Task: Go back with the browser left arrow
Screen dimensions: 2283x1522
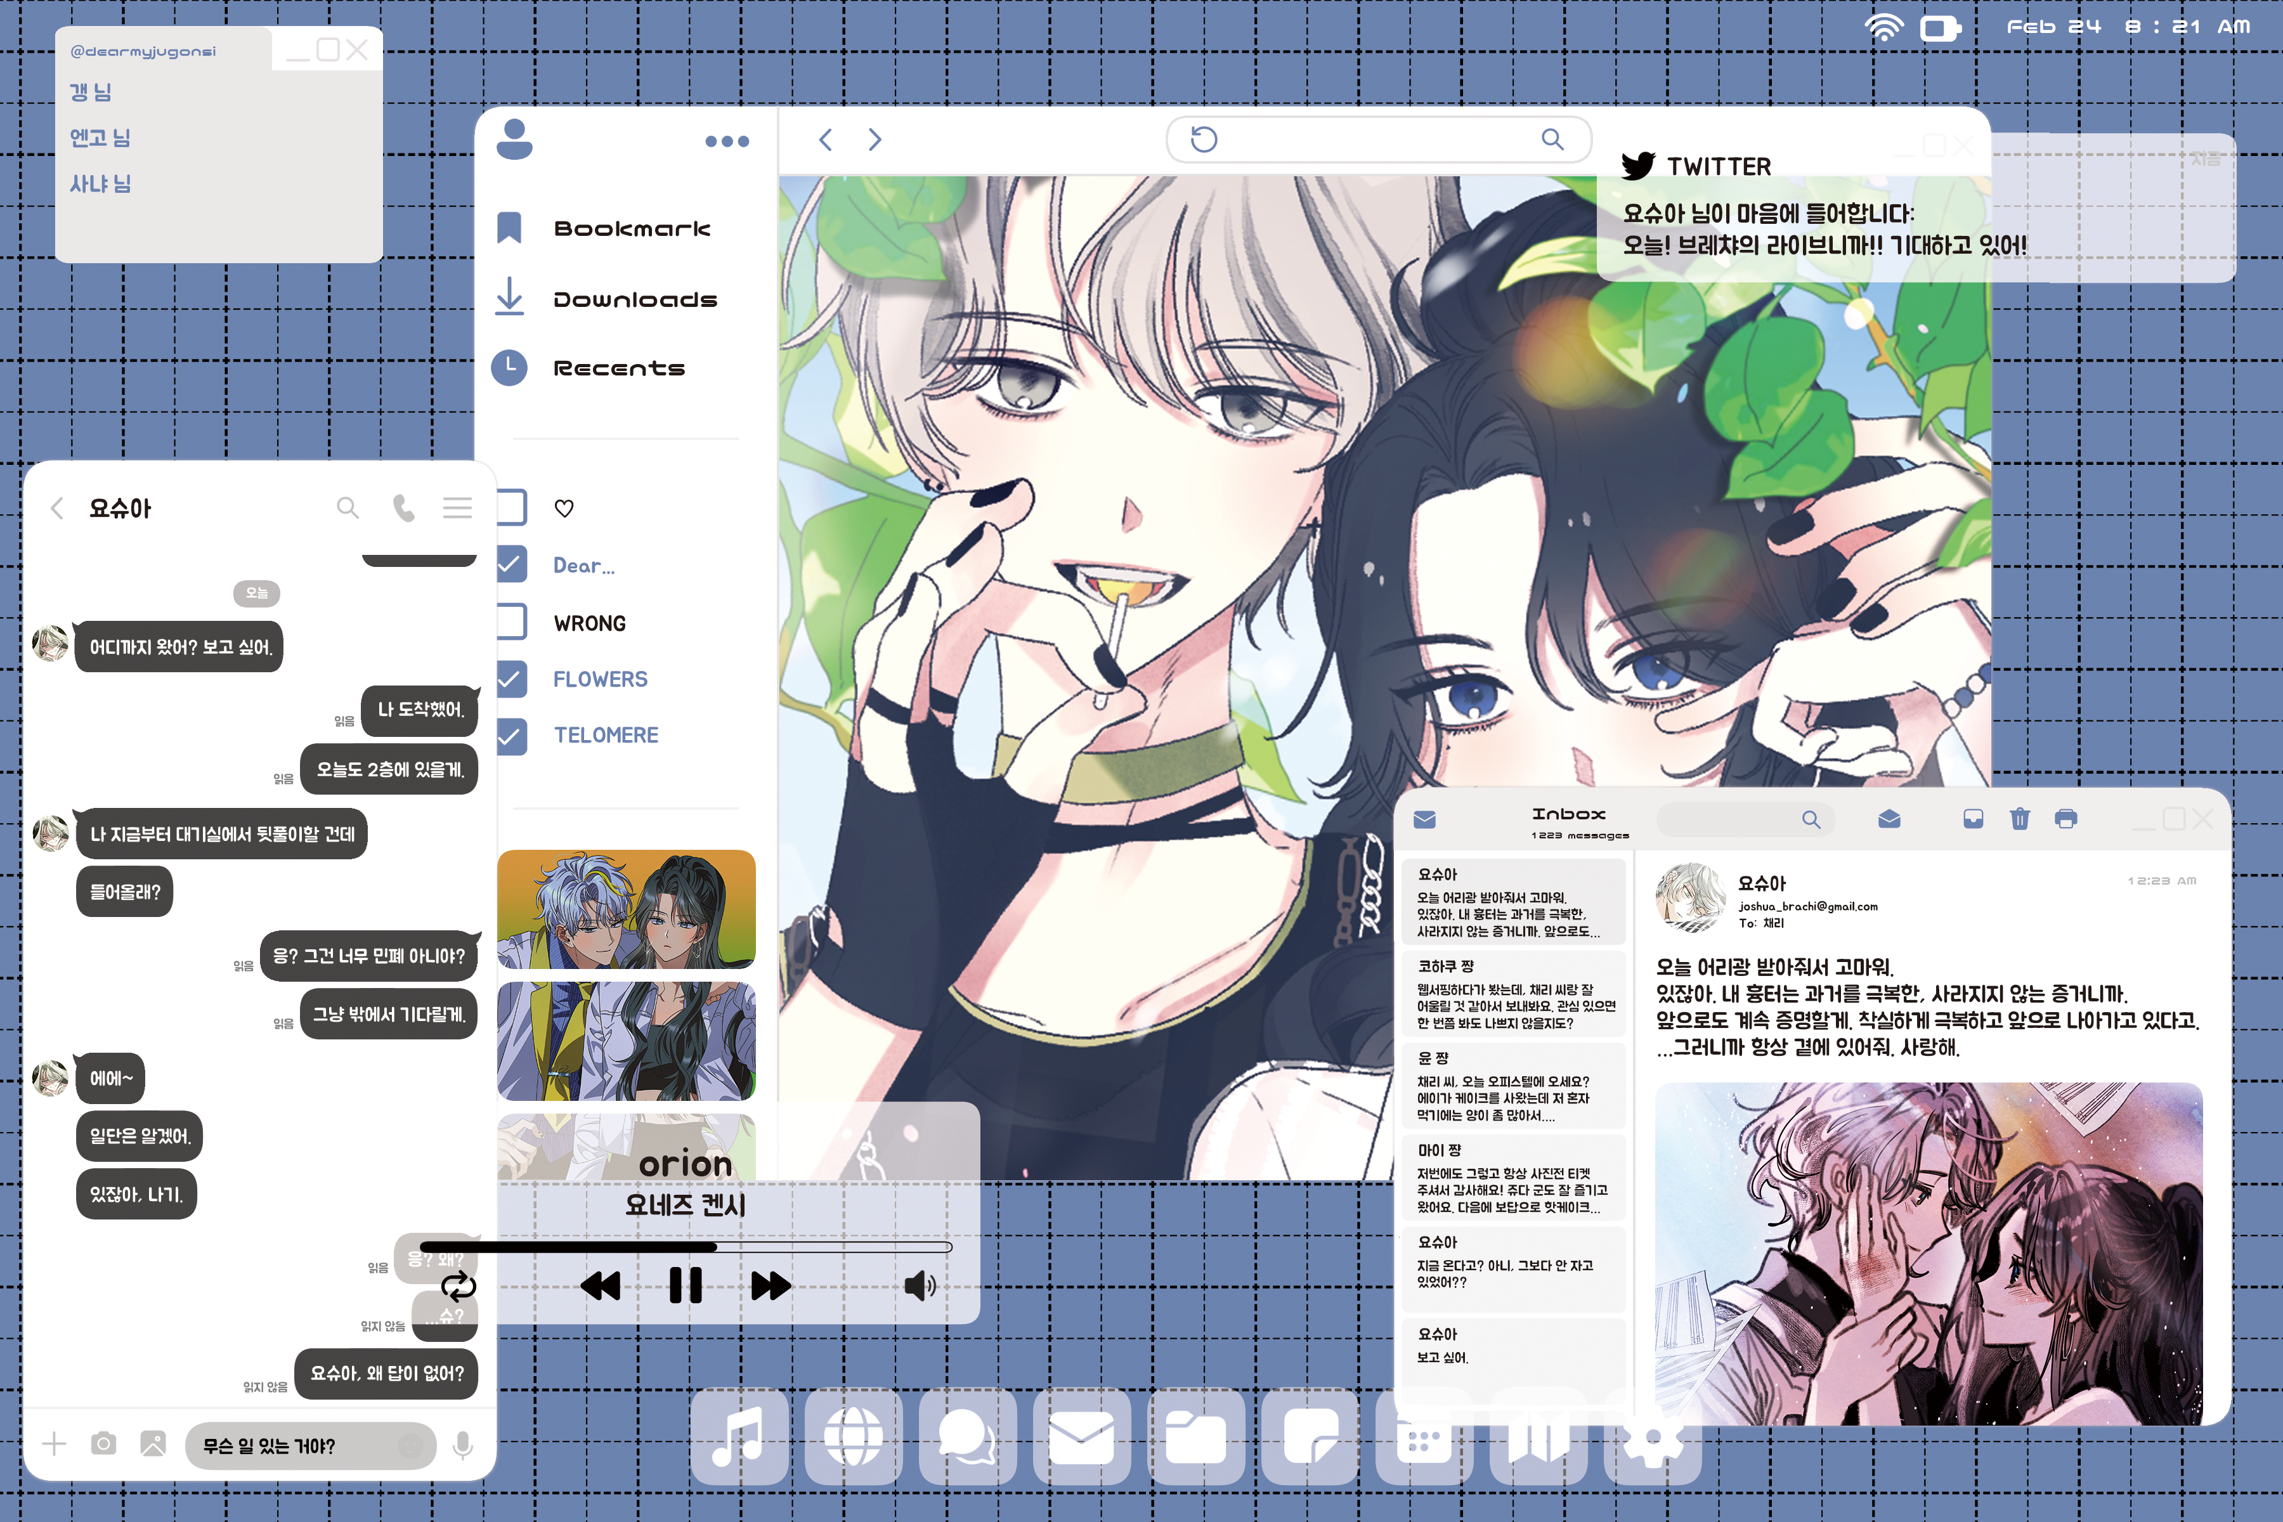Action: coord(825,140)
